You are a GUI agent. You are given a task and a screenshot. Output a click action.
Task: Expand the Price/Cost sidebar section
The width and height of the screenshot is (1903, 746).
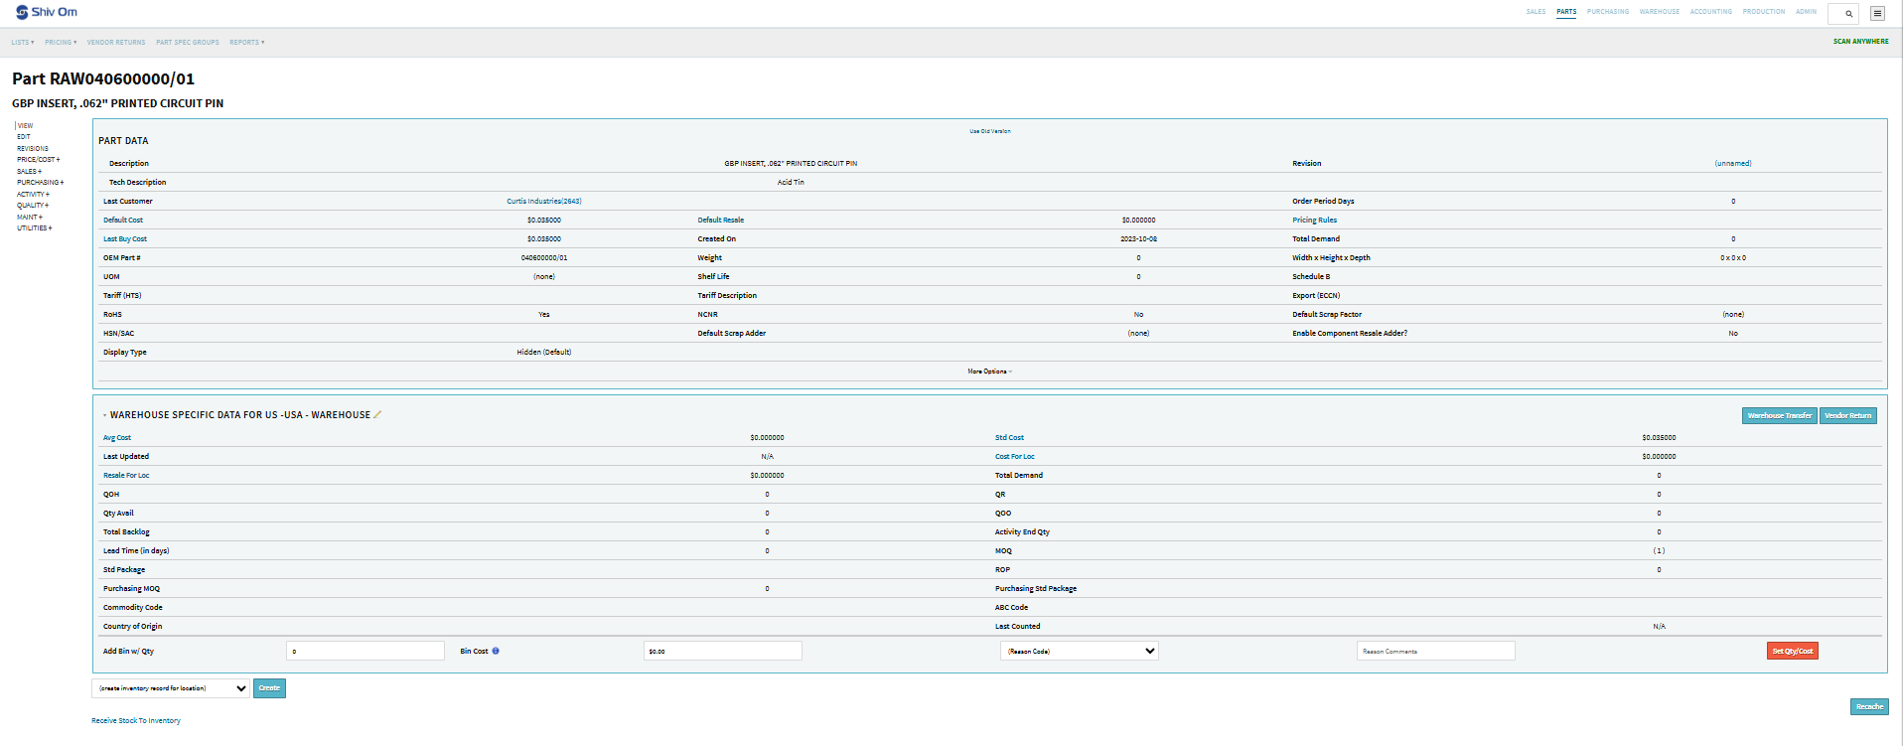click(x=38, y=160)
